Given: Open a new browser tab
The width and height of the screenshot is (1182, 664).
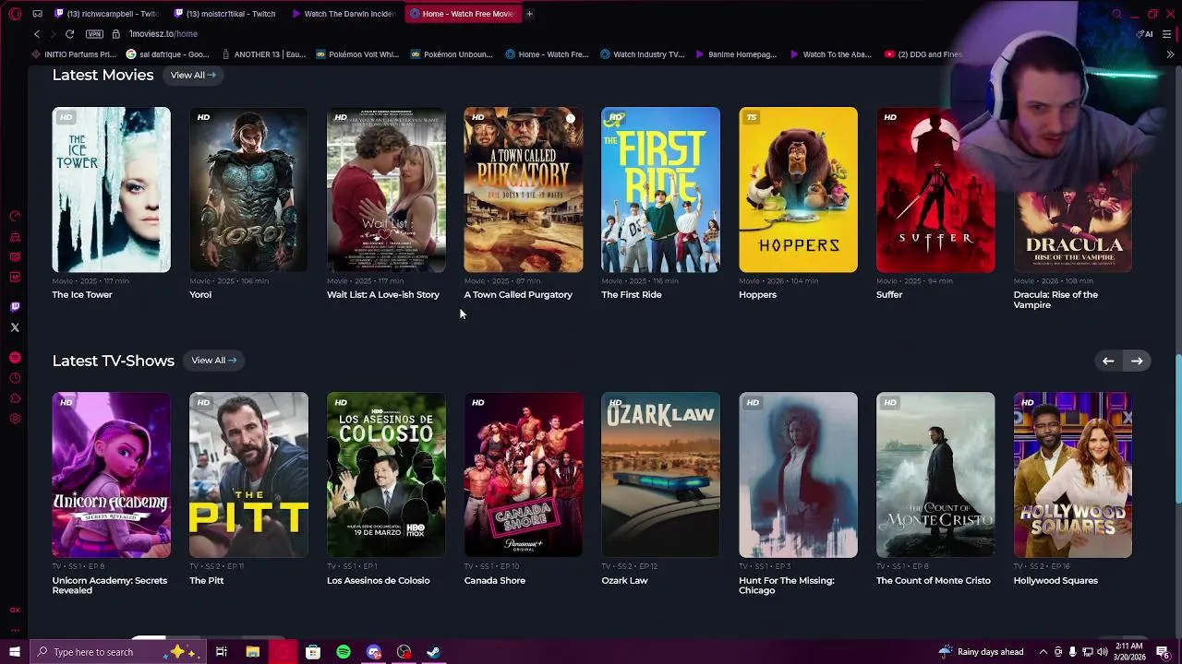Looking at the screenshot, I should [529, 14].
